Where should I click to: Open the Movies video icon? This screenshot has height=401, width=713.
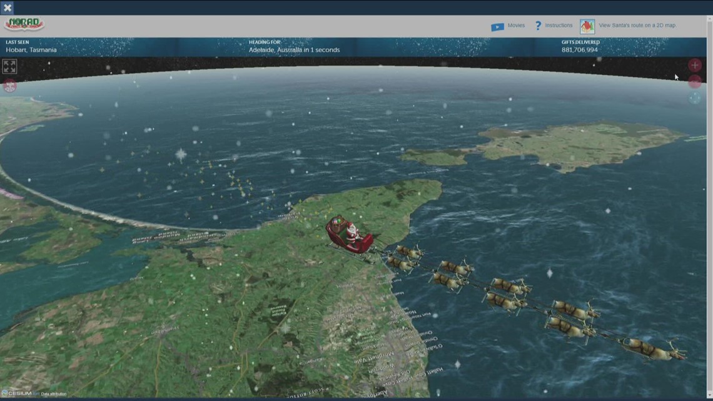click(x=497, y=26)
